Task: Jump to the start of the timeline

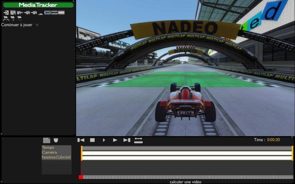Action: 81,140
